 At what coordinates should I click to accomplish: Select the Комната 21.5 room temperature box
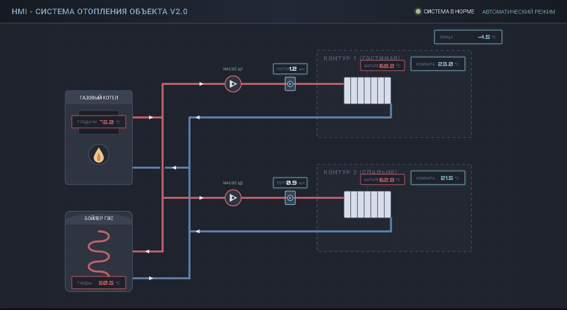click(x=437, y=178)
